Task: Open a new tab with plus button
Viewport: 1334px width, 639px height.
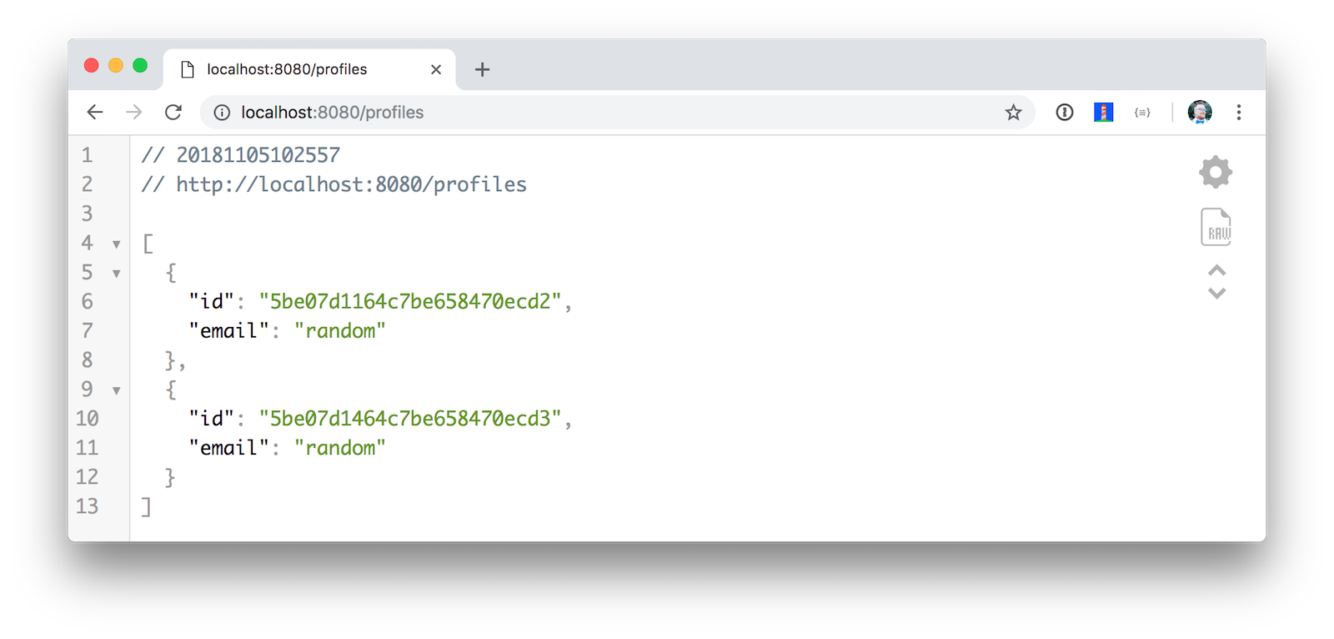Action: 482,69
